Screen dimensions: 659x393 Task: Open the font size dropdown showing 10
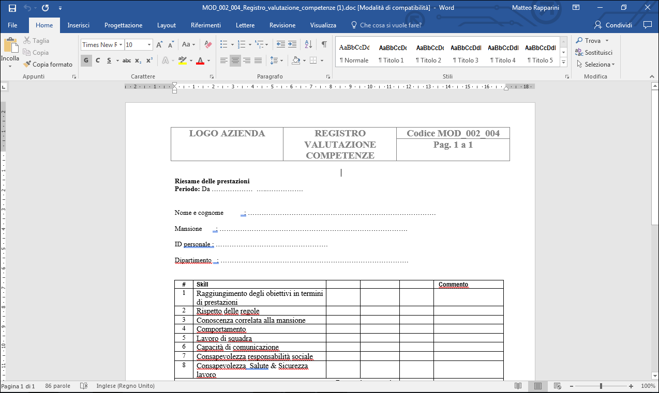click(x=149, y=45)
